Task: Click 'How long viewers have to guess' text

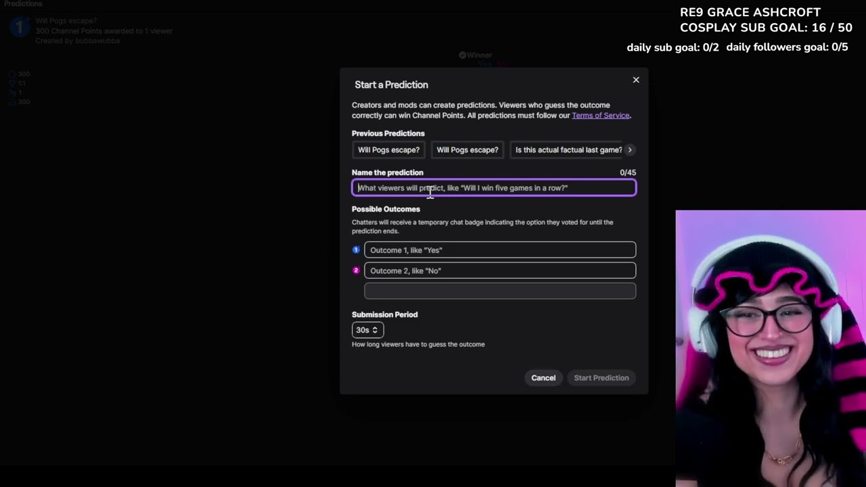Action: point(418,344)
